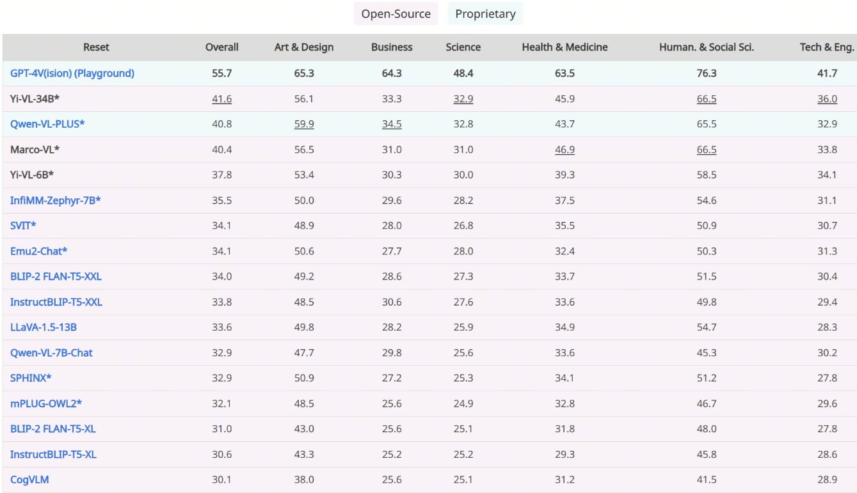
Task: Open the SPHINX* model link
Action: (31, 378)
